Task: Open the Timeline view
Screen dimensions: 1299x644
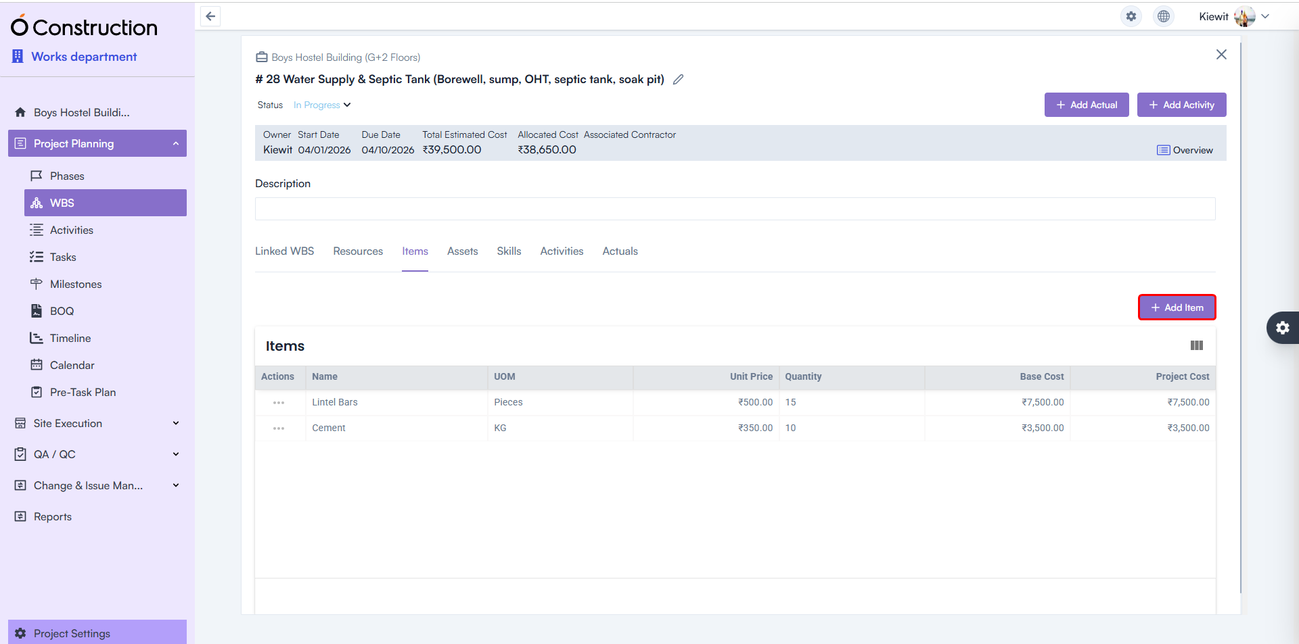Action: (70, 338)
